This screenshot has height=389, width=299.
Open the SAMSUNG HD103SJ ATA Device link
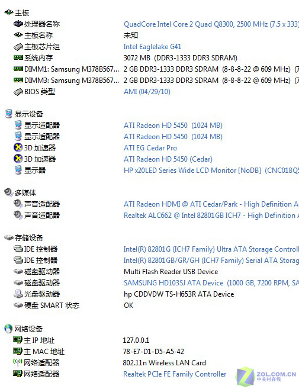(x=211, y=283)
